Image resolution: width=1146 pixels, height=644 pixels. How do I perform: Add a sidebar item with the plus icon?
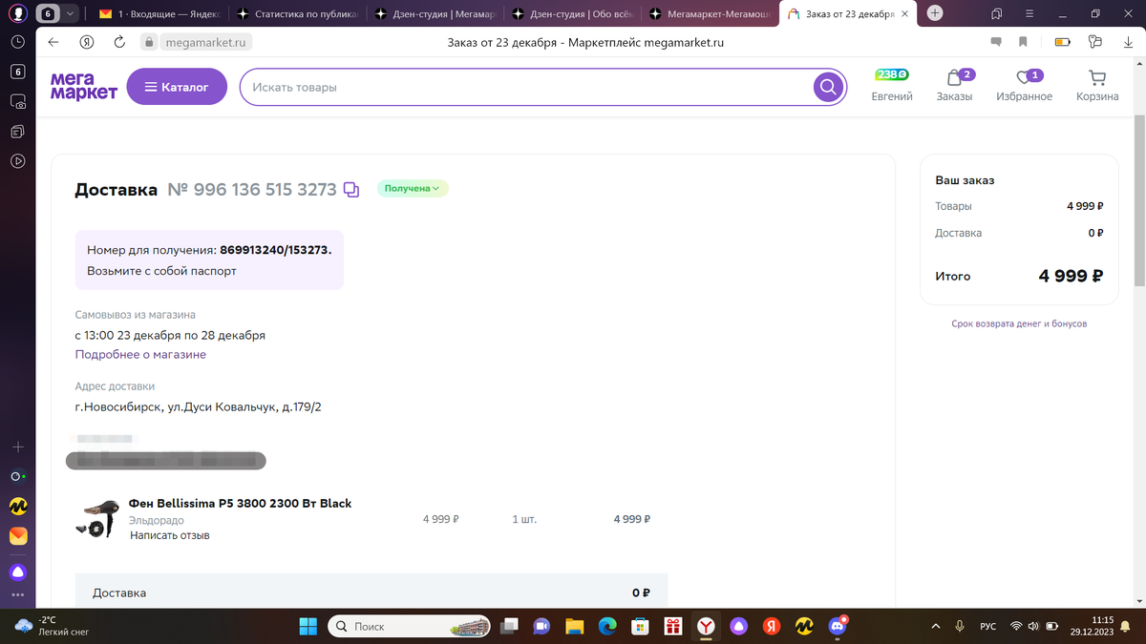[x=18, y=447]
